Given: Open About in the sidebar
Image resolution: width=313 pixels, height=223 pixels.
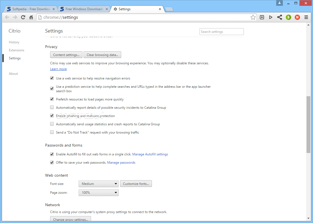Looking at the screenshot, I should tap(13, 74).
